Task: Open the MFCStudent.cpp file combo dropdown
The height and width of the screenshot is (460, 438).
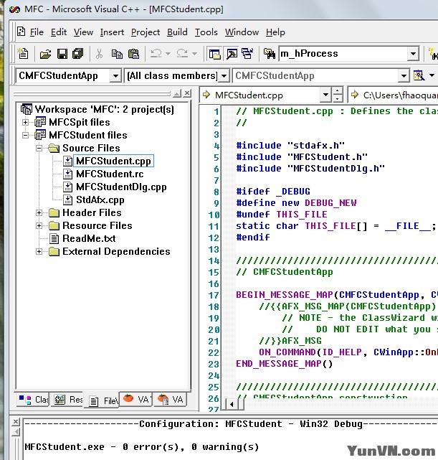Action: coord(325,95)
